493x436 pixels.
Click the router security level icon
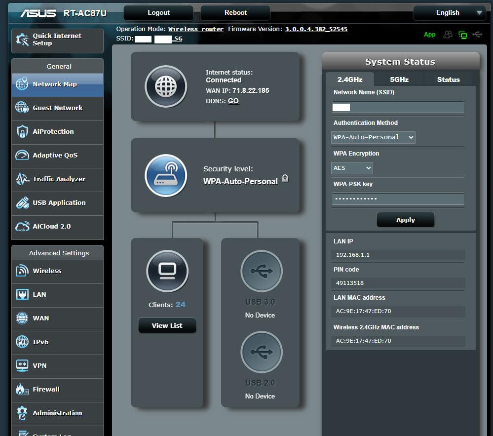[x=166, y=175]
